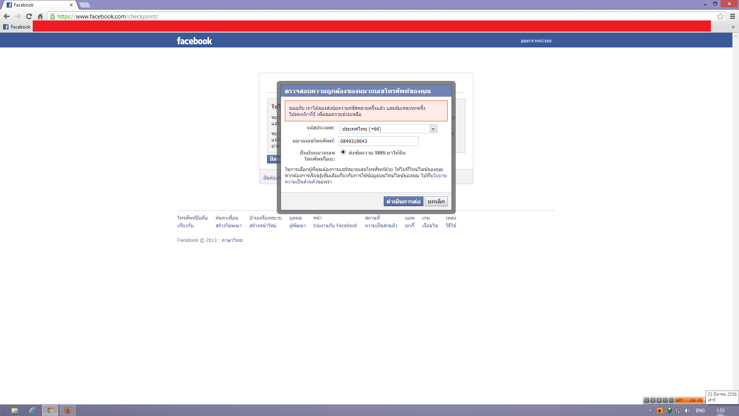Show hidden system tray icons arrow
Viewport: 739px width, 416px height.
650,411
